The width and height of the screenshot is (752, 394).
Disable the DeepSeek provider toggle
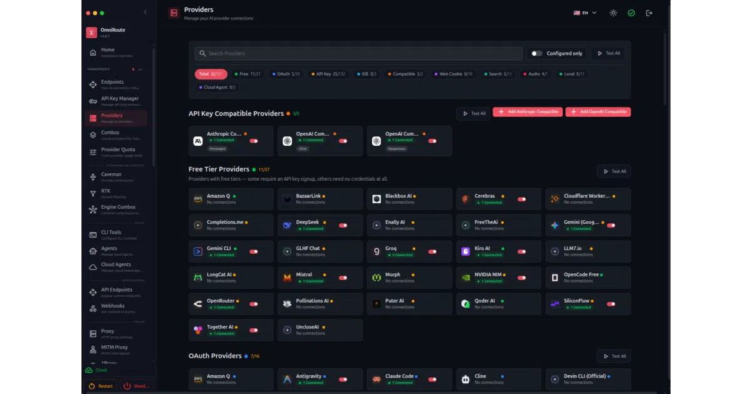343,225
